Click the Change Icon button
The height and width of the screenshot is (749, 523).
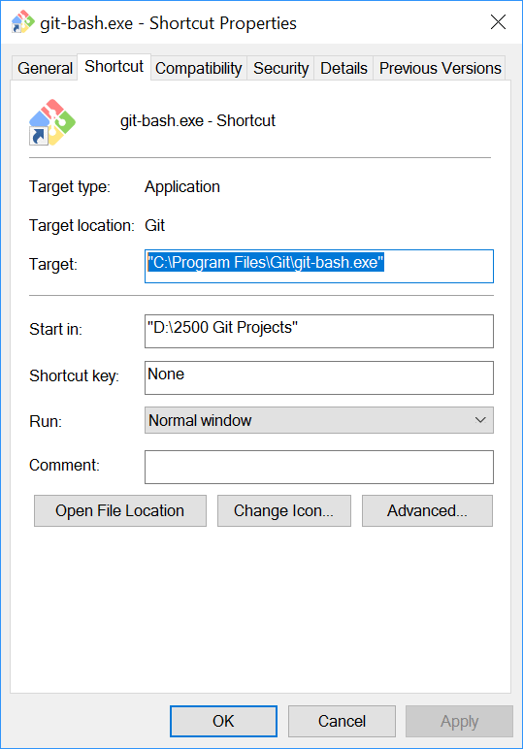pyautogui.click(x=283, y=510)
